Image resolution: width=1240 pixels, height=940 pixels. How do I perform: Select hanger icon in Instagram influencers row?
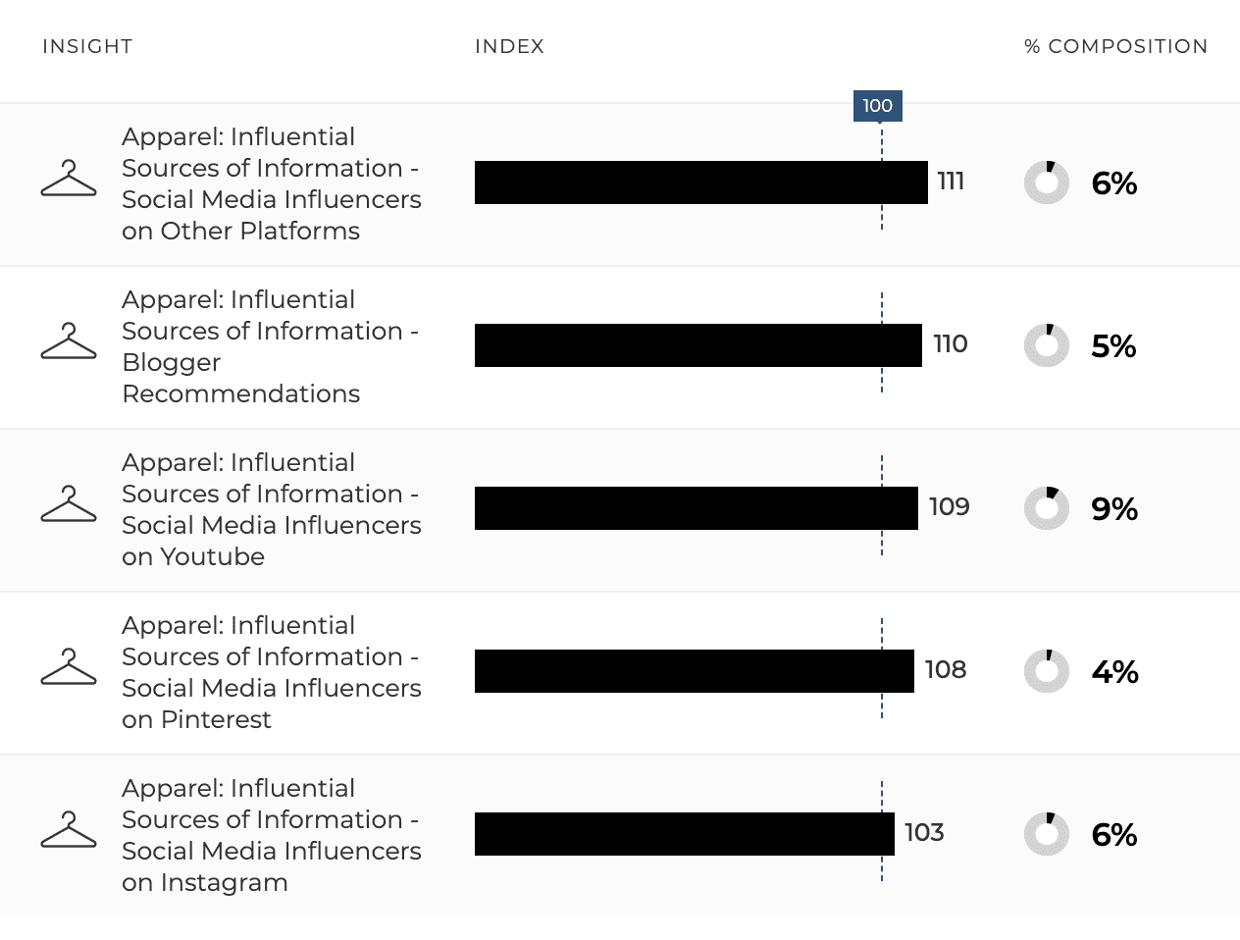[69, 830]
